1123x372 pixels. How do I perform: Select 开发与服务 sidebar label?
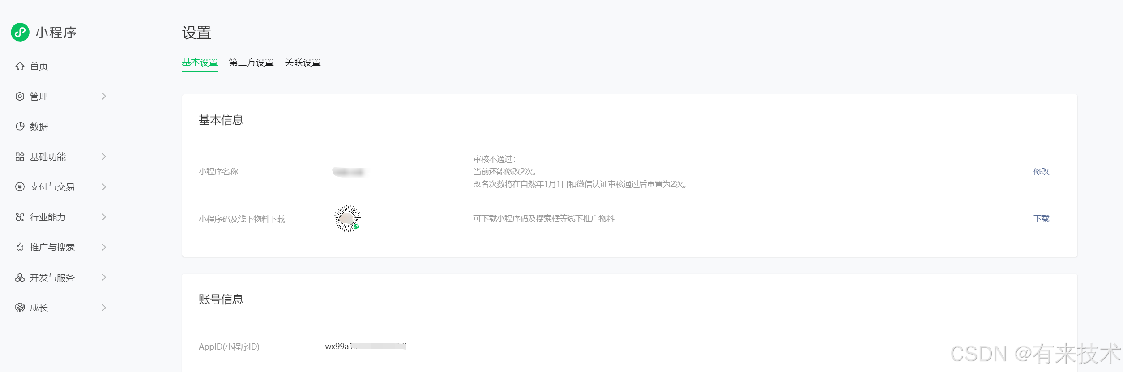(52, 277)
